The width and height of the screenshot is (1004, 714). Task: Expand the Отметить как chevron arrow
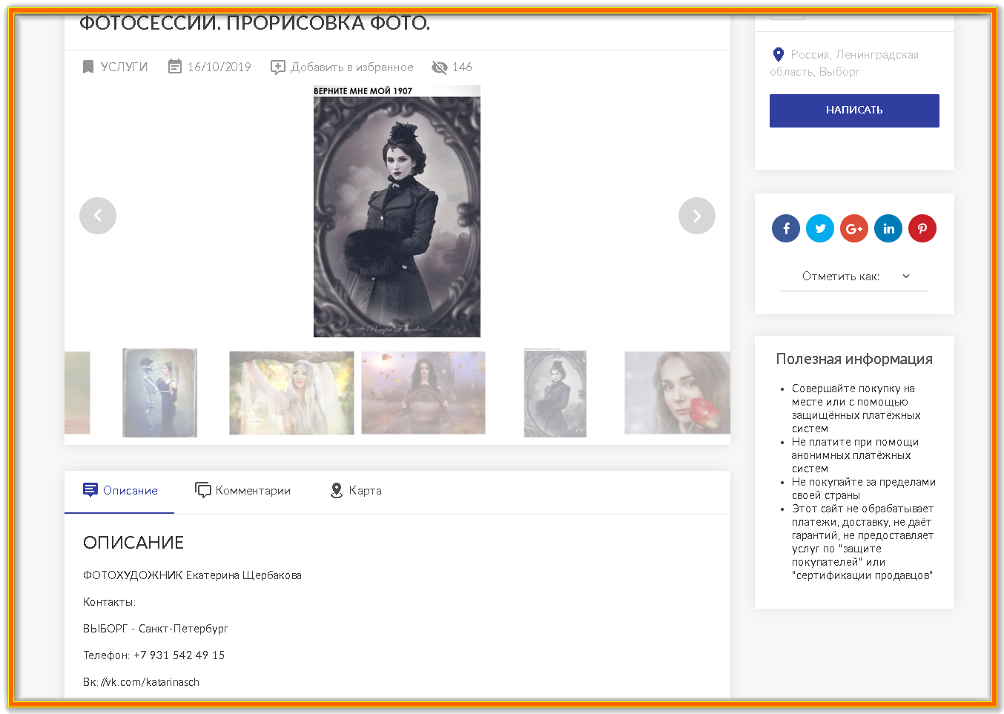pyautogui.click(x=906, y=276)
